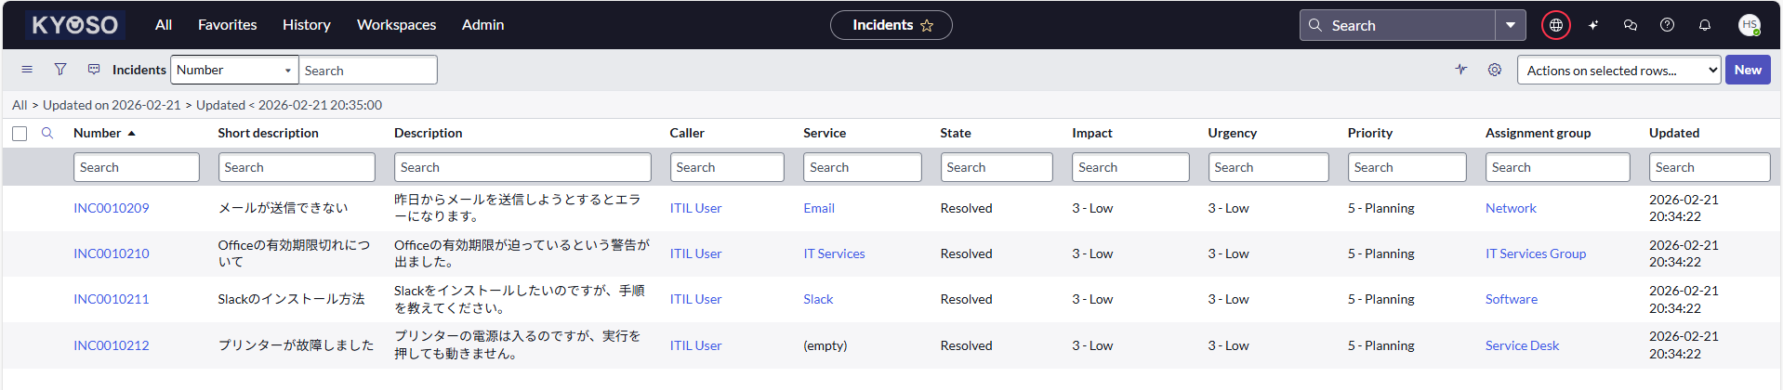
Task: Open the Number search field dropdown
Action: (x=234, y=70)
